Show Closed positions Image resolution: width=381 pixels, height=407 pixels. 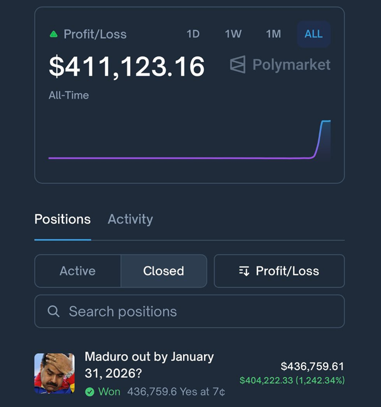coord(163,271)
